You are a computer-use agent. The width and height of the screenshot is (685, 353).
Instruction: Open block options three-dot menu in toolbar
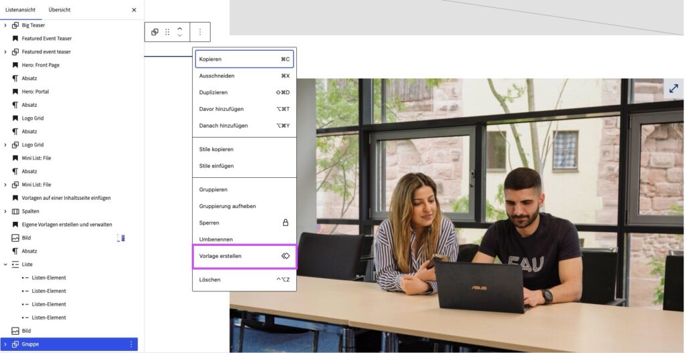click(x=199, y=32)
